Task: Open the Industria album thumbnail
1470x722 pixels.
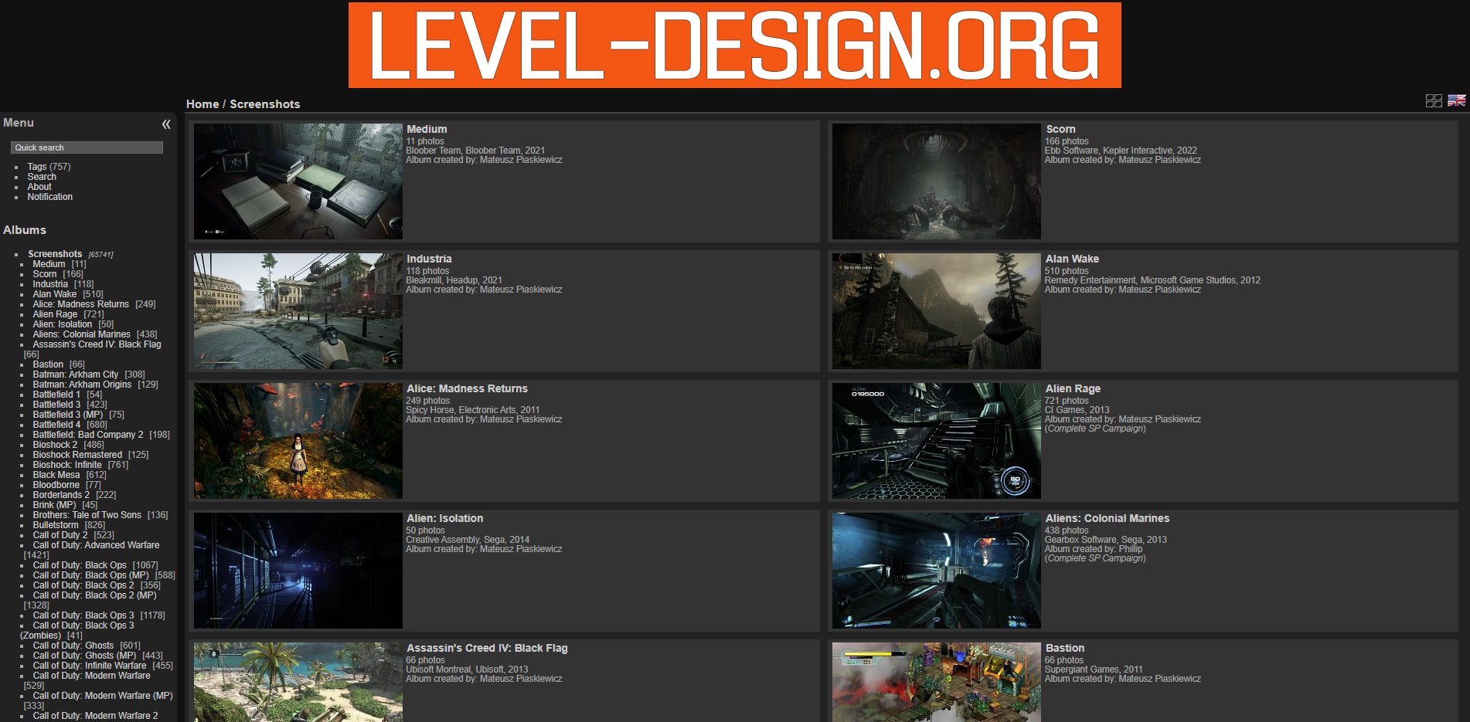Action: [298, 311]
